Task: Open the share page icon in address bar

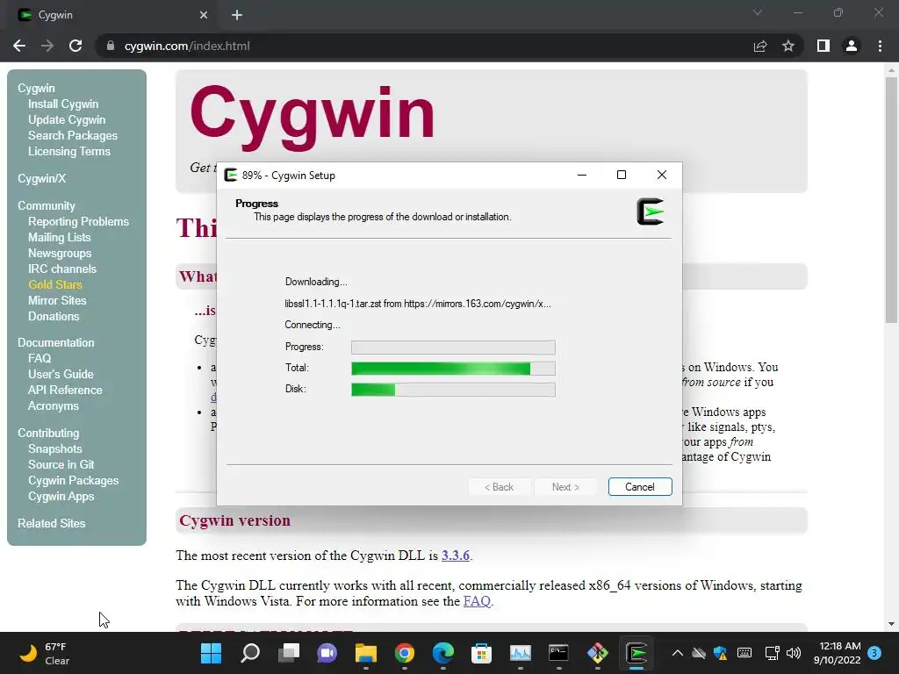Action: pos(760,46)
